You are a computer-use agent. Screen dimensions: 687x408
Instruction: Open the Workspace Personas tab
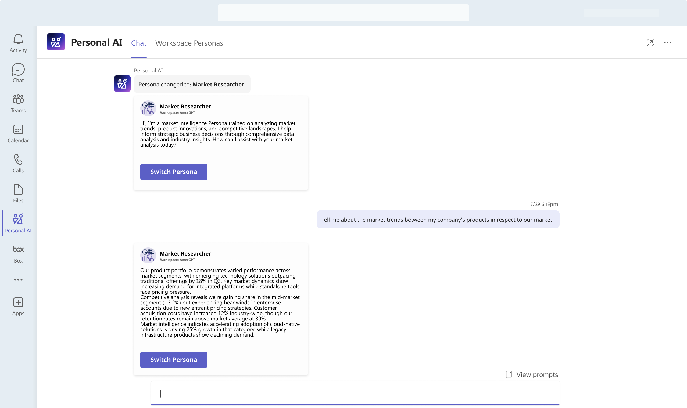pos(189,43)
